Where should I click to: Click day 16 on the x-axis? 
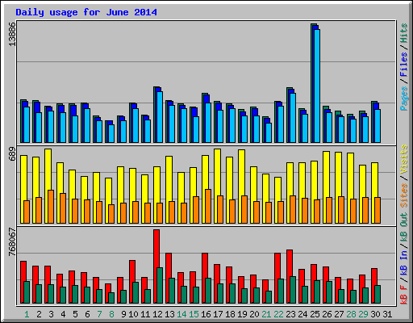point(206,314)
